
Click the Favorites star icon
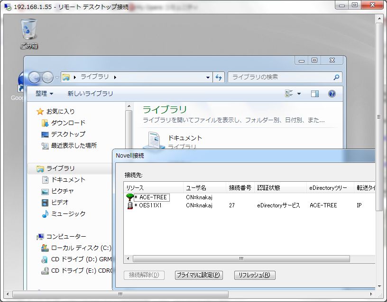point(40,112)
